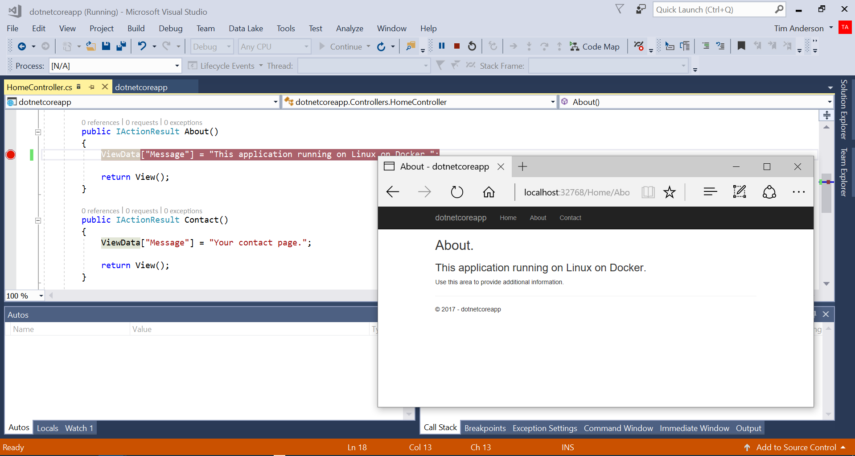Image resolution: width=855 pixels, height=456 pixels.
Task: Switch to the Locals tab
Action: coord(48,428)
